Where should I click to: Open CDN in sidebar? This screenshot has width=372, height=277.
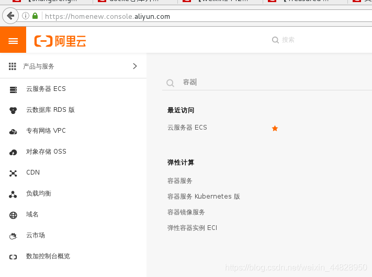point(33,172)
